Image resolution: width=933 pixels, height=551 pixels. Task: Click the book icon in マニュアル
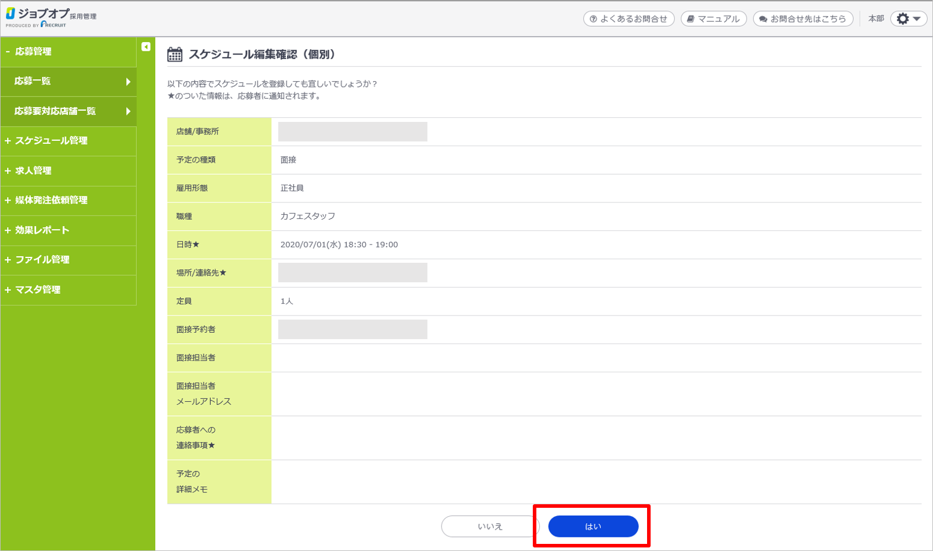[690, 19]
